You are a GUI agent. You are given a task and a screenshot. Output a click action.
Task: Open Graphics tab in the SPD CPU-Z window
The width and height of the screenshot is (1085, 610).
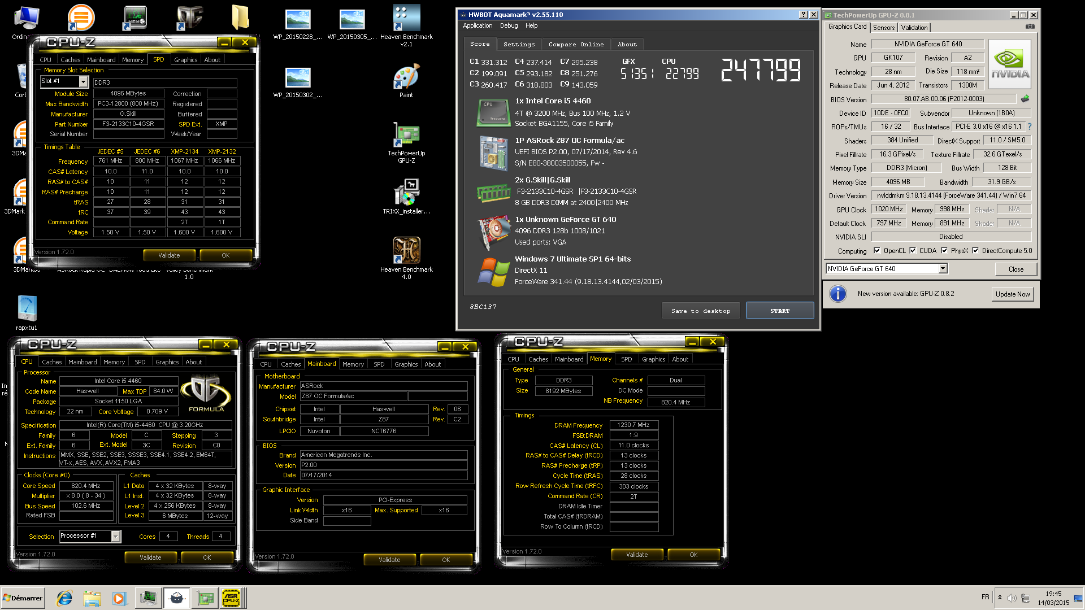(185, 60)
